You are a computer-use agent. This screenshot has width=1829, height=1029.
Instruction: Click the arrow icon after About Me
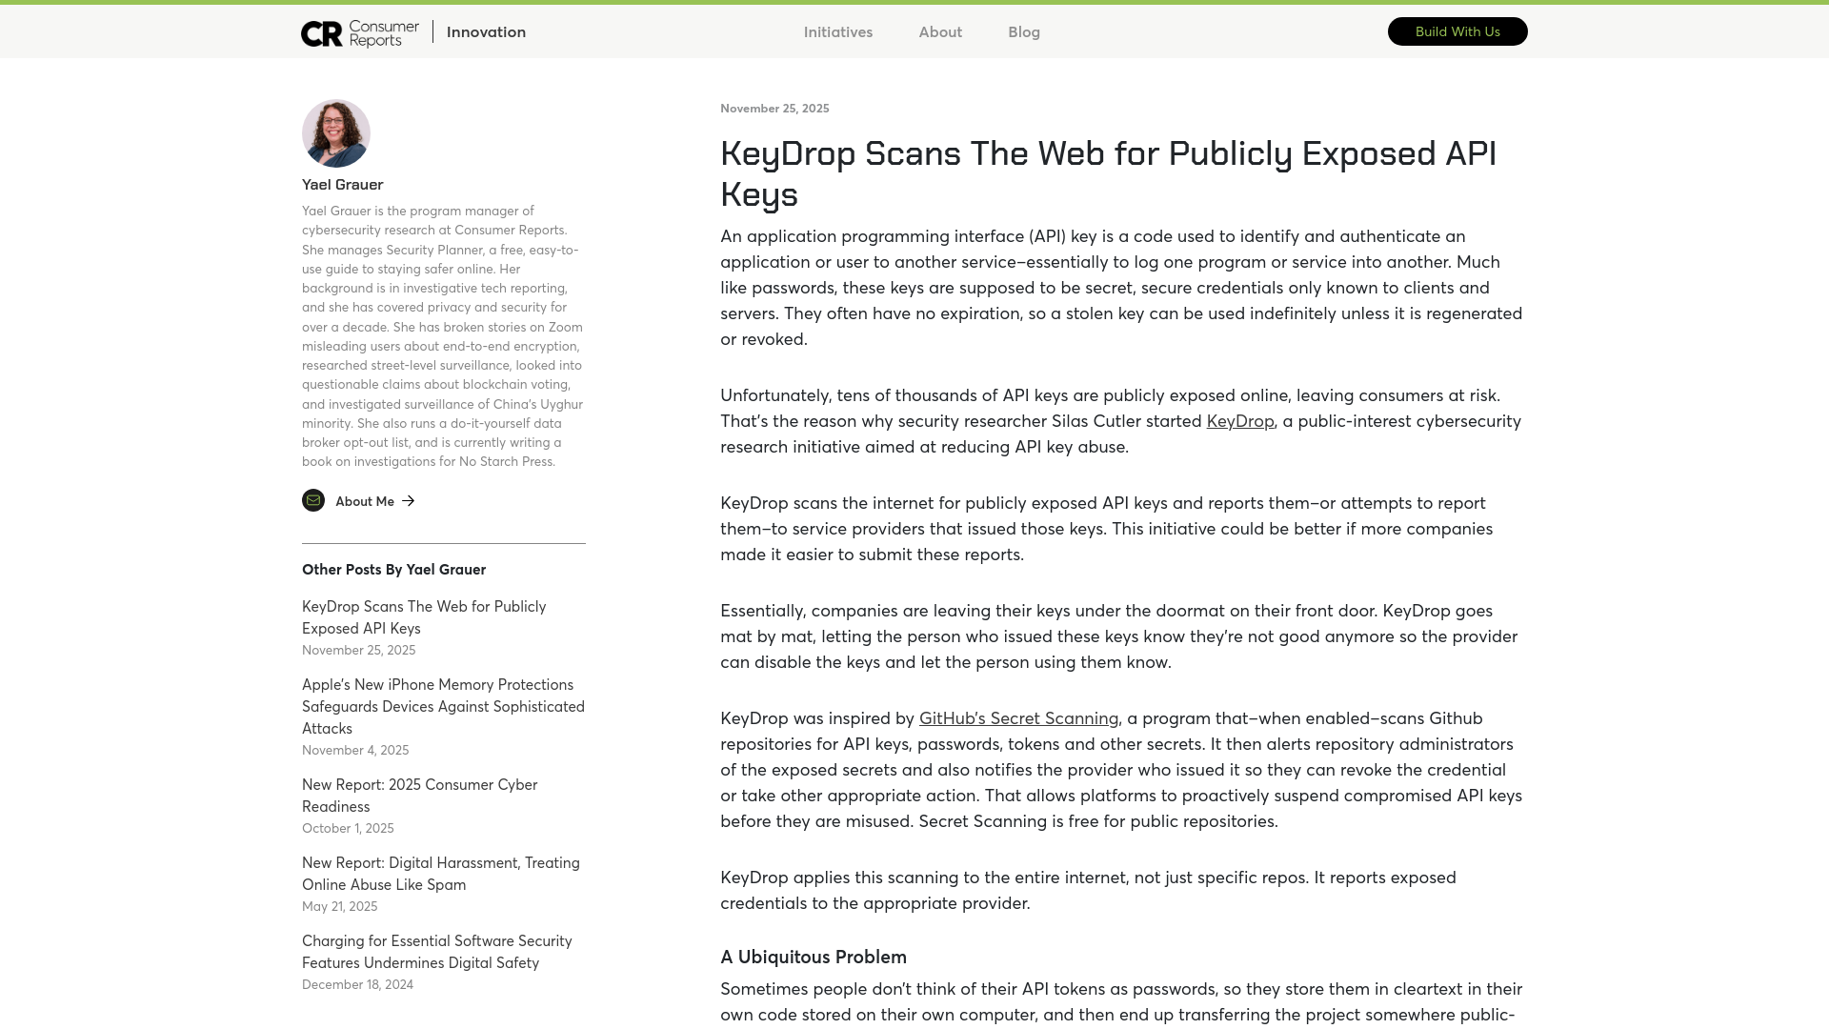point(408,500)
